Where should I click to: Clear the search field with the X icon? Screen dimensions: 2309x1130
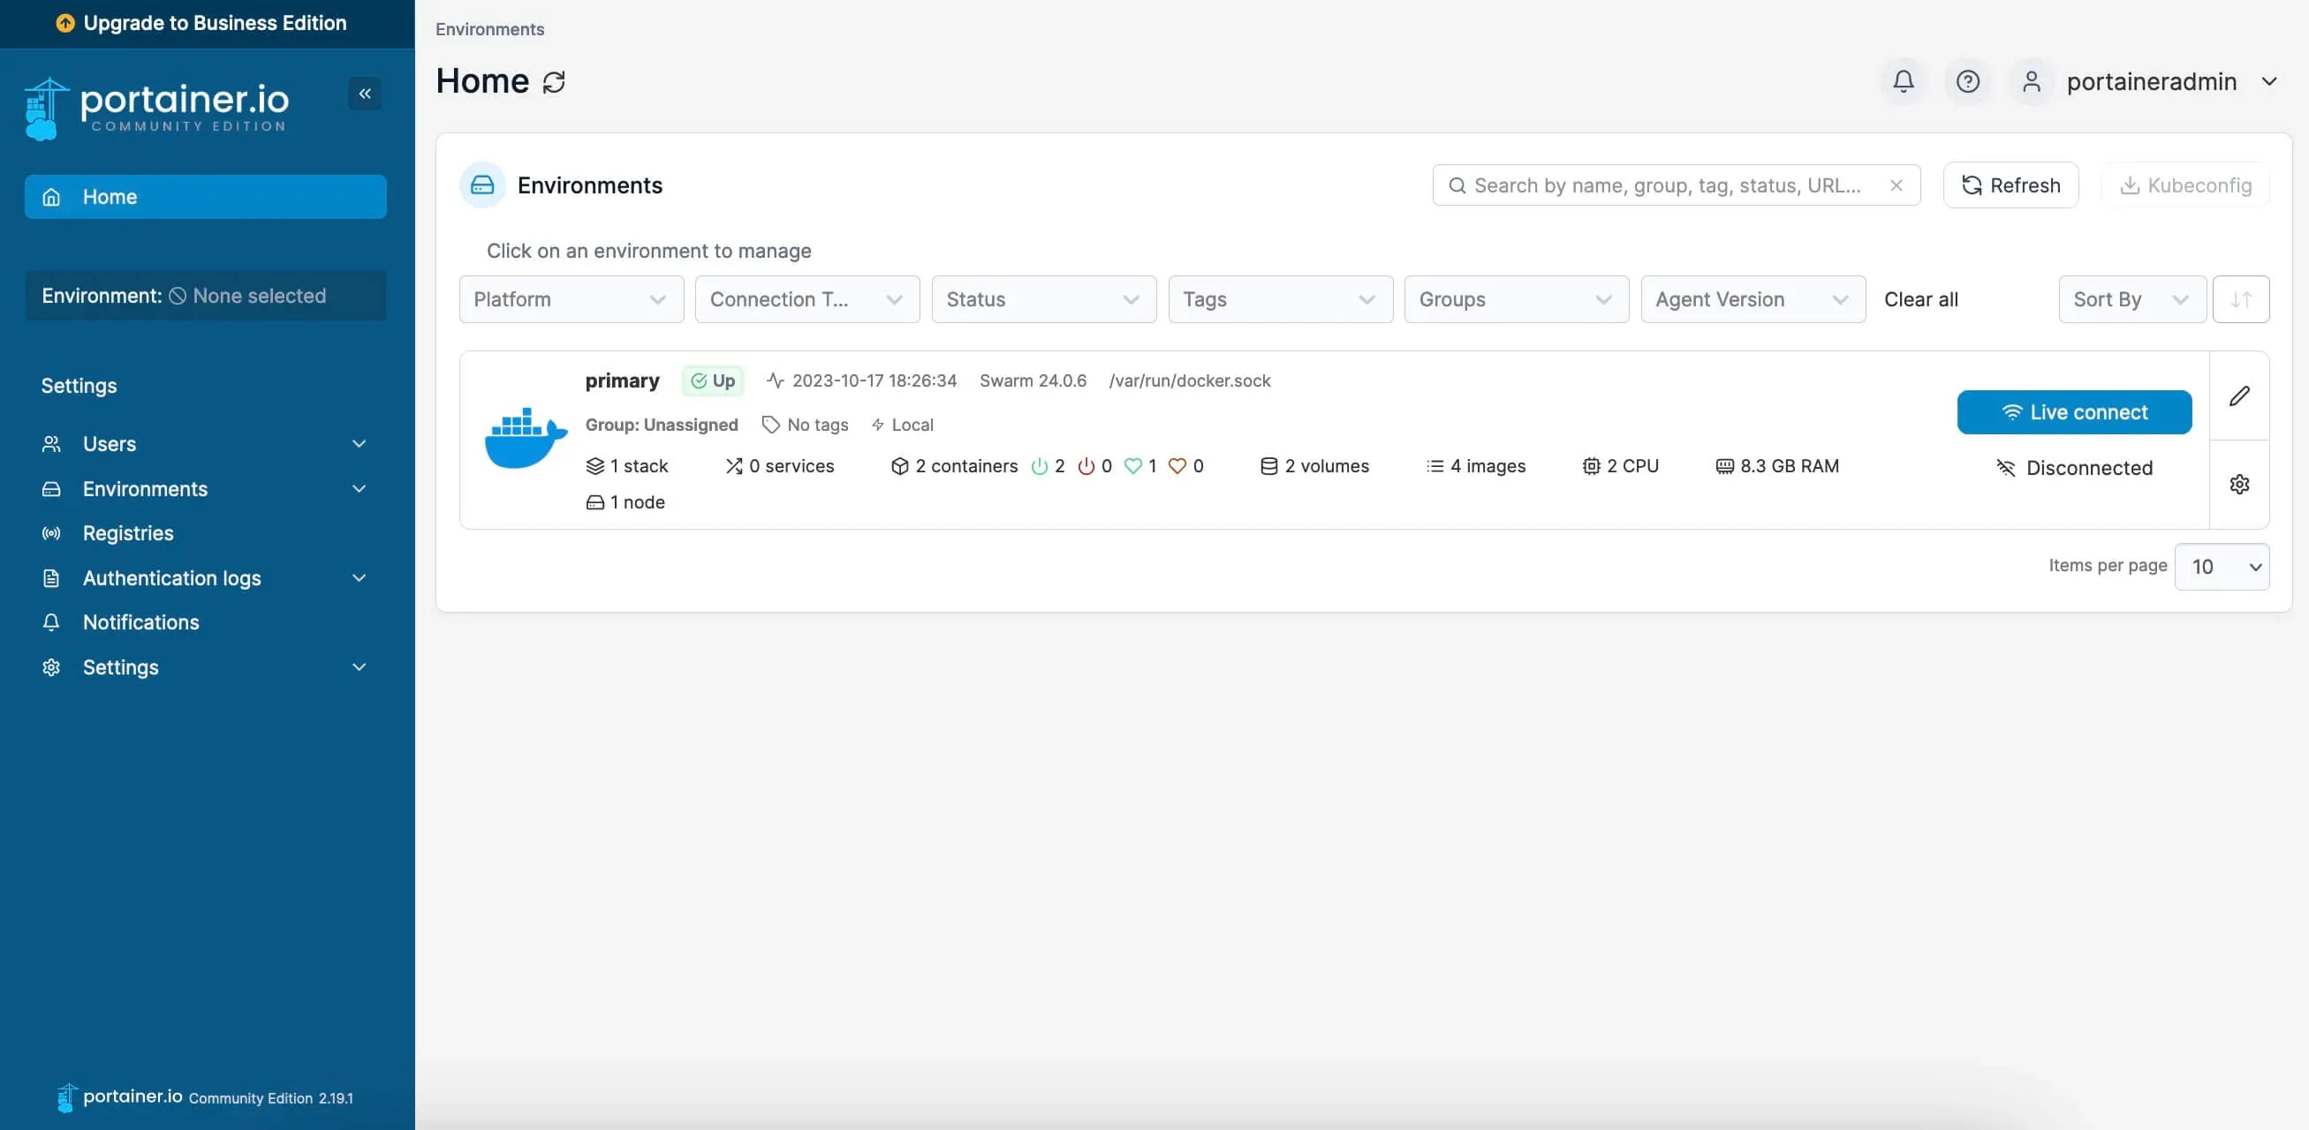[1896, 185]
